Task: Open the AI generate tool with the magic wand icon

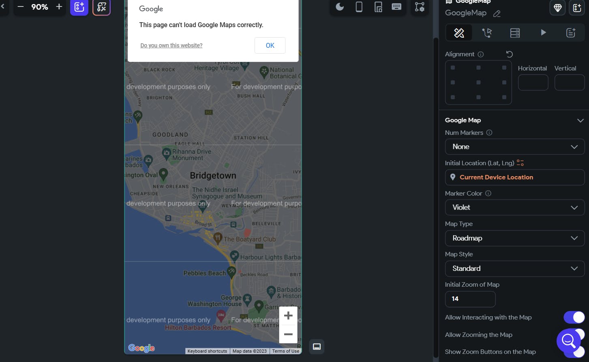Action: point(101,7)
